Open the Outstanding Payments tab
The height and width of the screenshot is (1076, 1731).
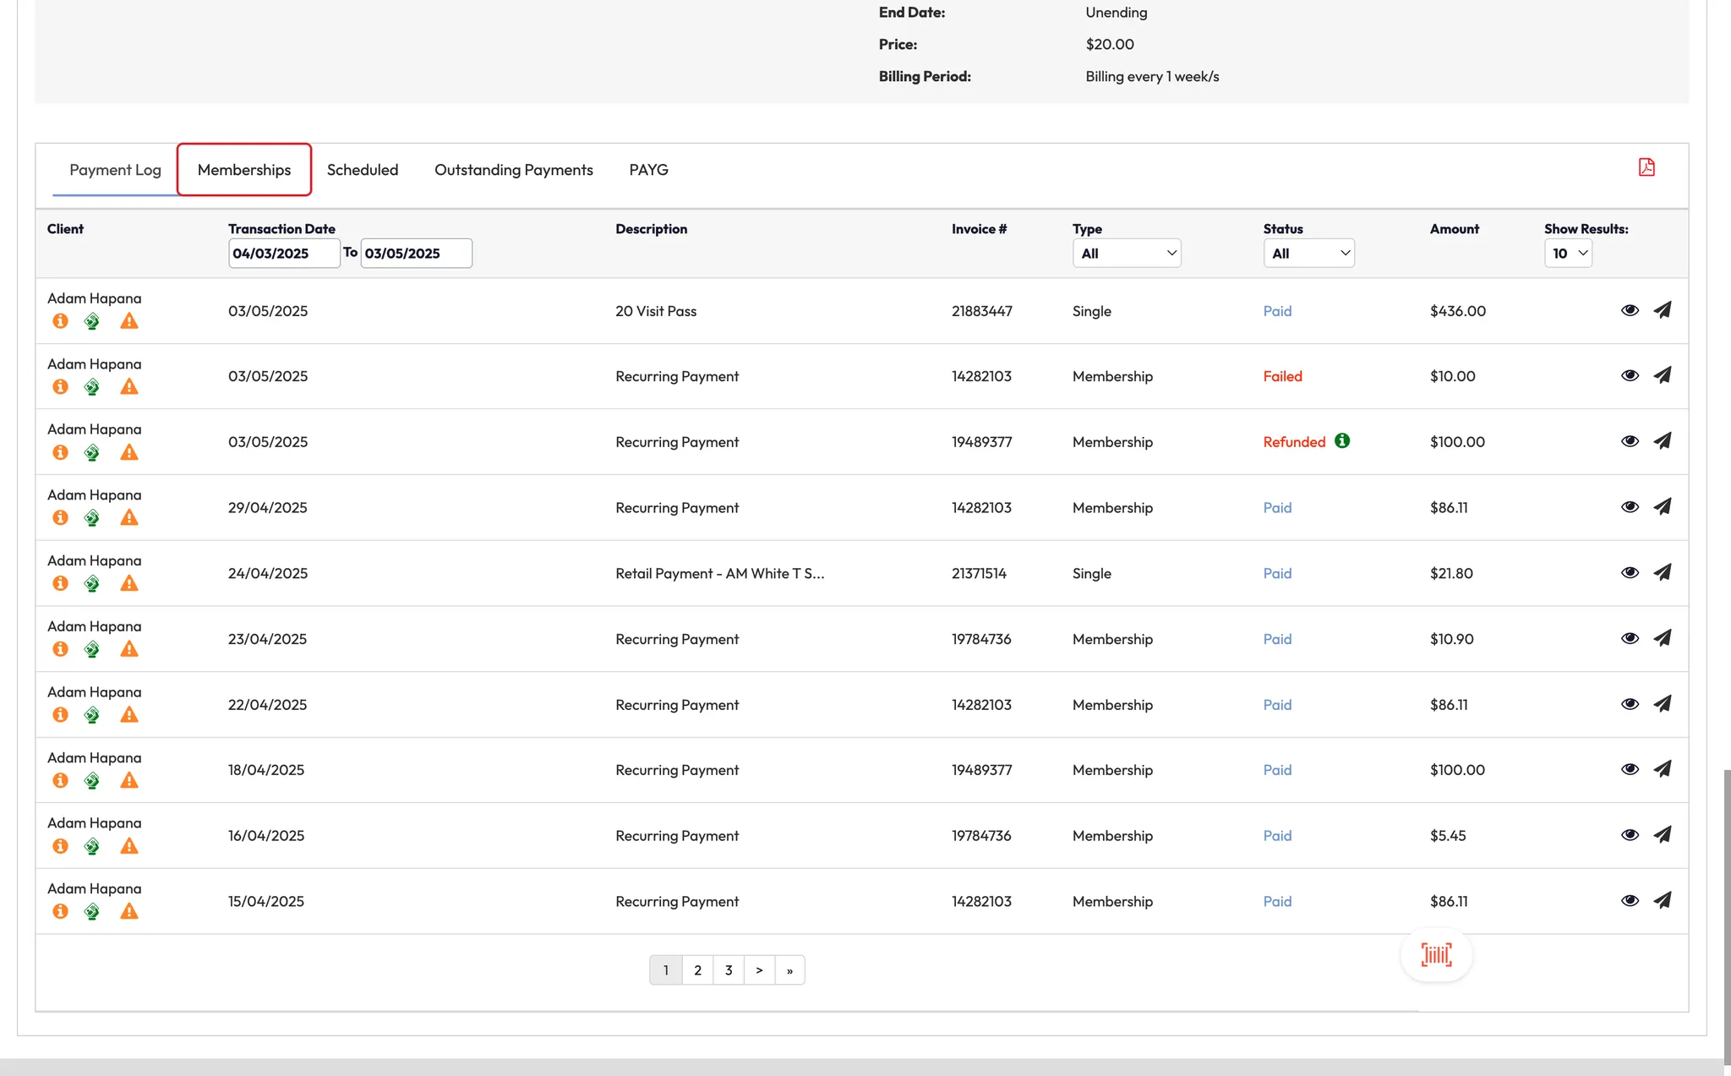[x=513, y=170]
